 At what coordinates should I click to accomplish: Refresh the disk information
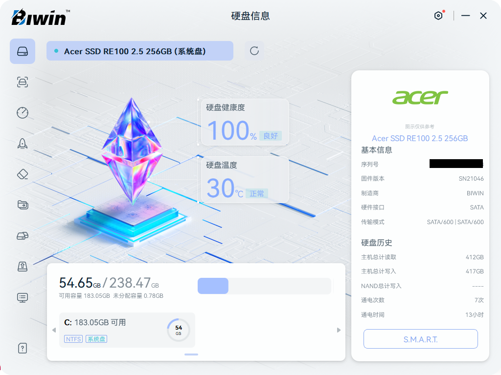click(x=254, y=51)
